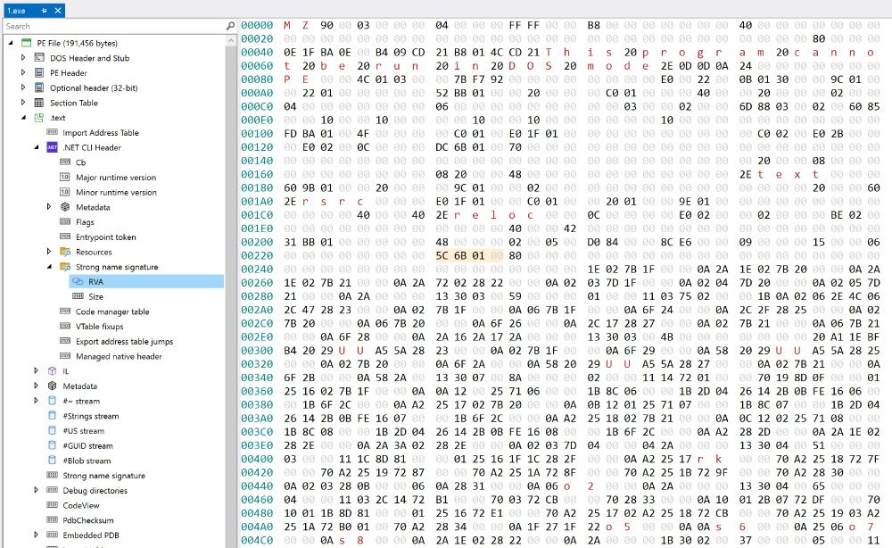Expand the Resources node
This screenshot has height=548, width=892.
tap(49, 252)
